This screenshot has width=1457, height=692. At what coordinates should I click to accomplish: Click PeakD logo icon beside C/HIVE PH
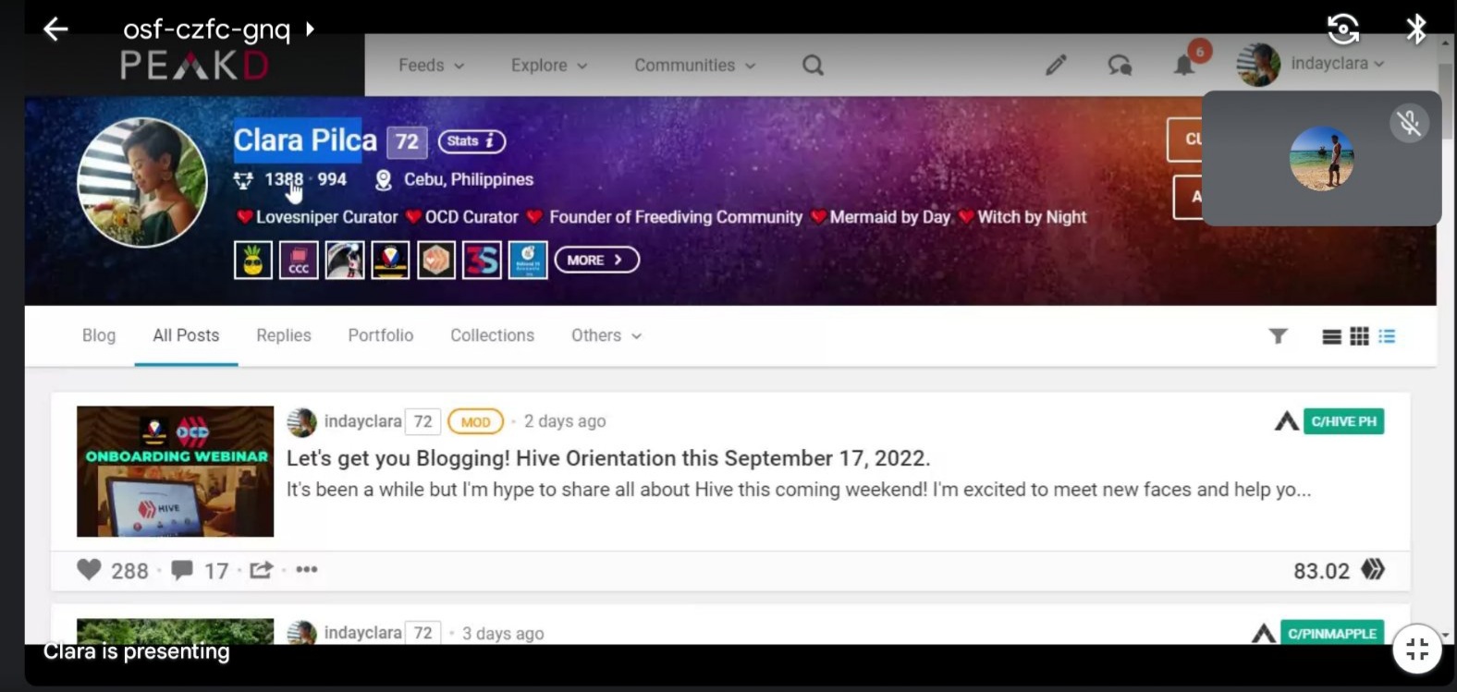pos(1286,421)
